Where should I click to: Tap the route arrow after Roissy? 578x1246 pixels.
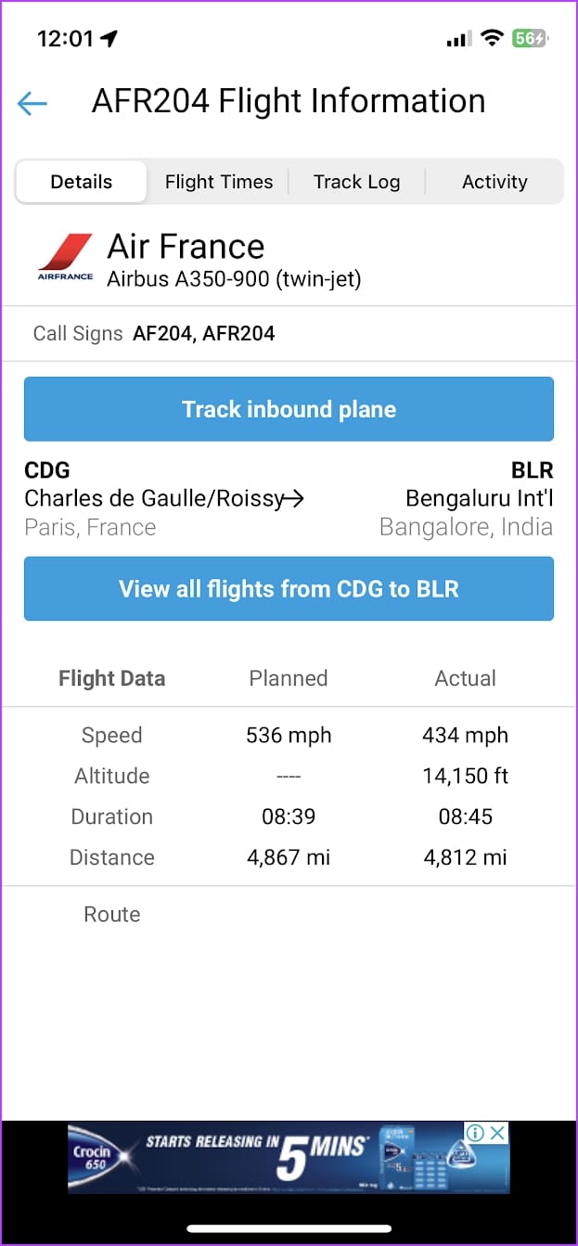click(293, 499)
